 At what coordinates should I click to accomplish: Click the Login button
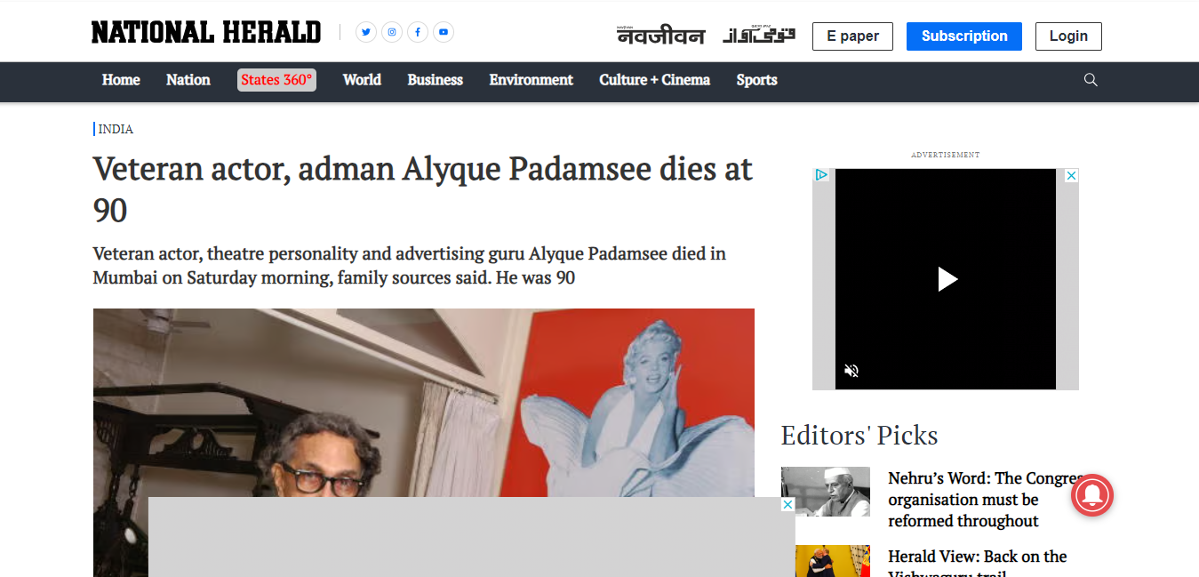point(1068,36)
